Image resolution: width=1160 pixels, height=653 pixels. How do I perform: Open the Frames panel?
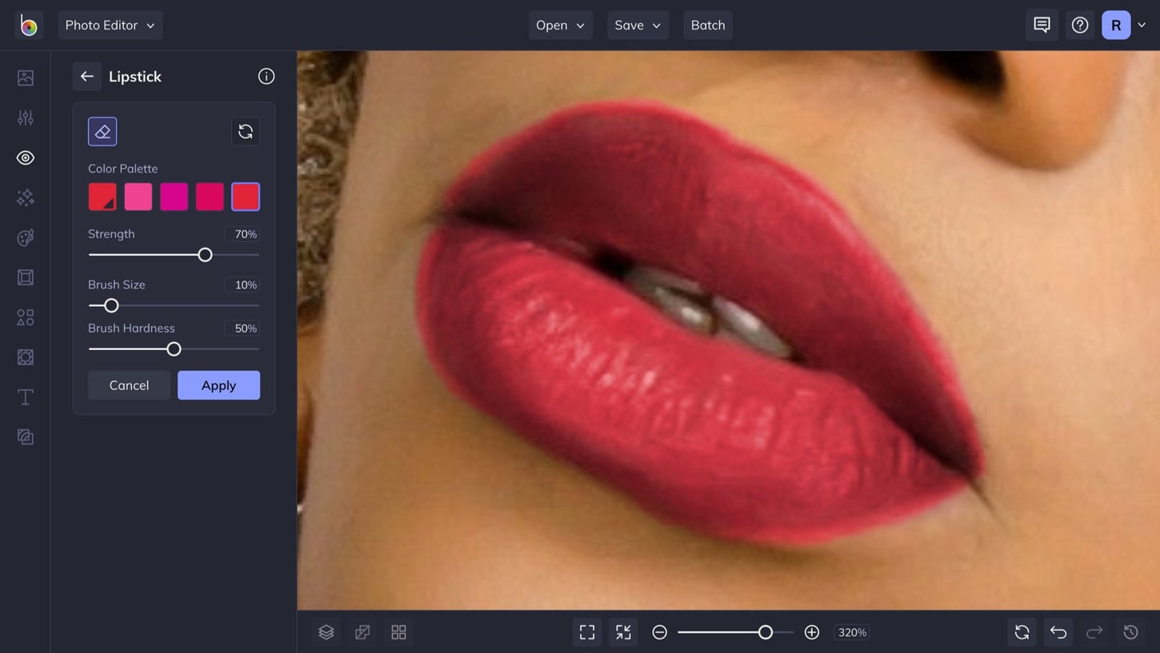[25, 277]
